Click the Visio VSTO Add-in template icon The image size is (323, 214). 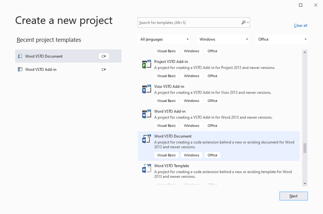(x=147, y=89)
